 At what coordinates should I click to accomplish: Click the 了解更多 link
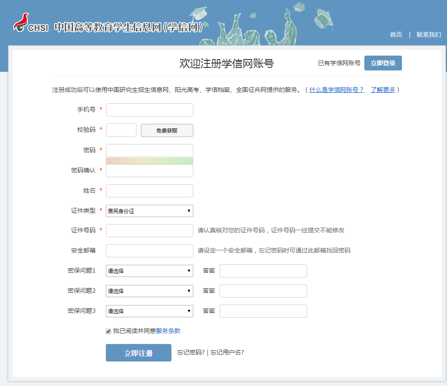click(x=383, y=90)
